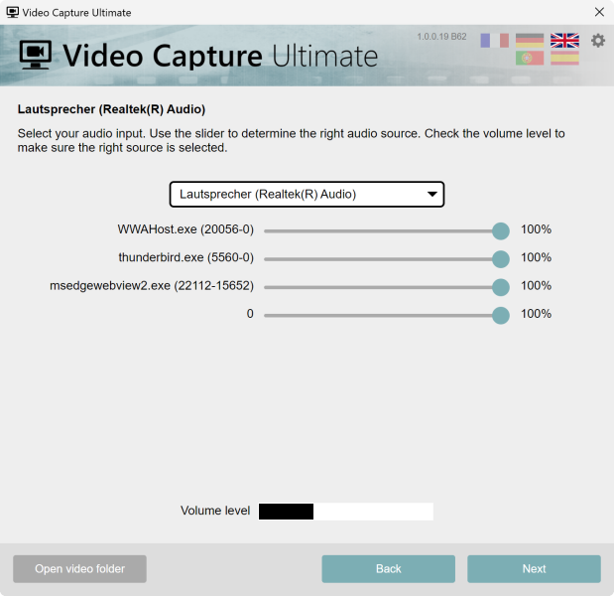Click the title bar app icon
Image resolution: width=614 pixels, height=596 pixels.
(x=13, y=13)
